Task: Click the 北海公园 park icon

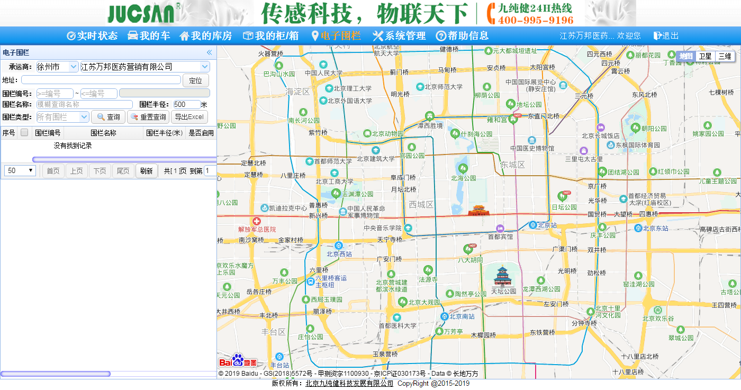Action: point(463,168)
